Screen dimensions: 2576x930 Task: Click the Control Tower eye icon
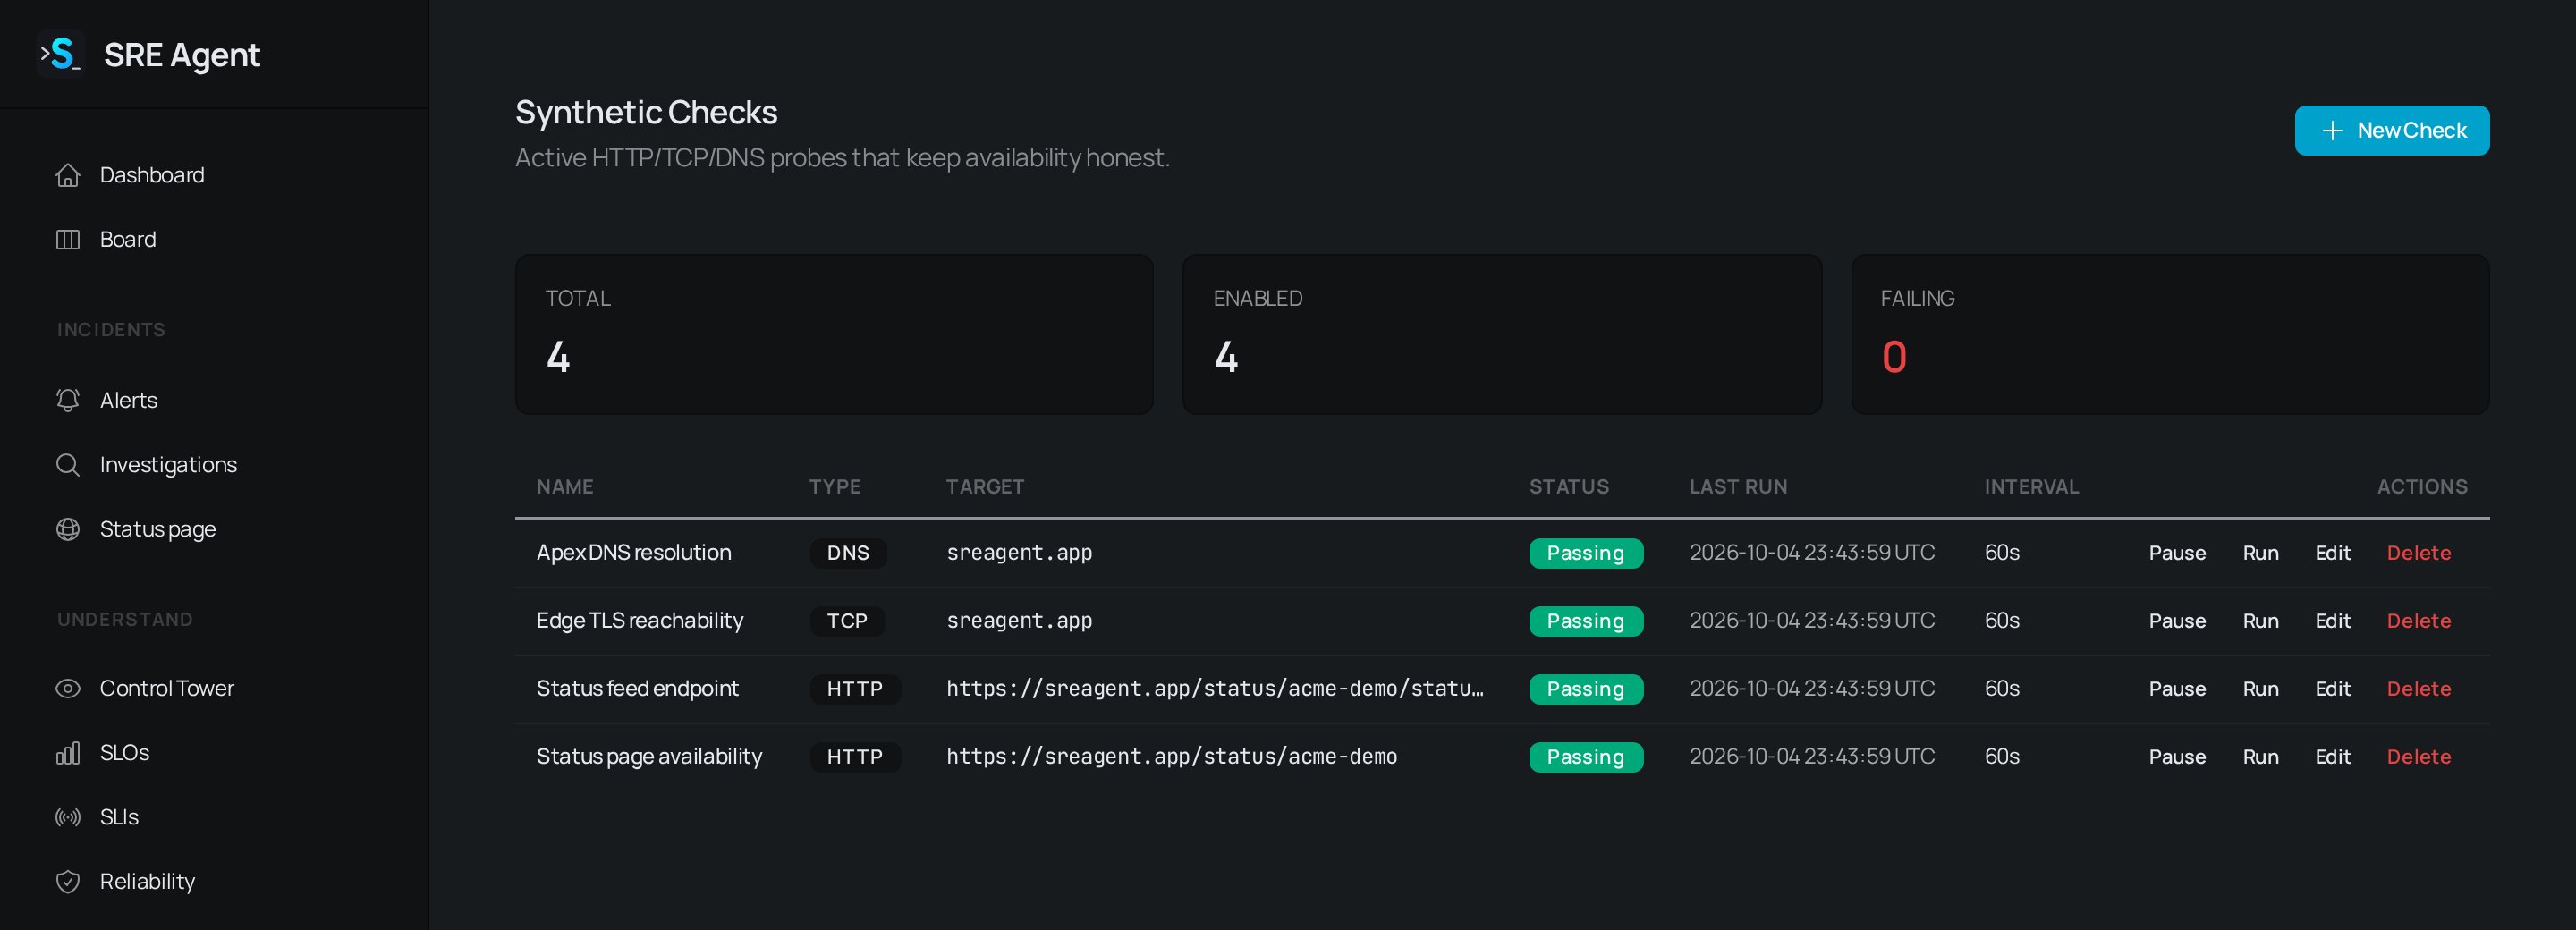[x=68, y=688]
